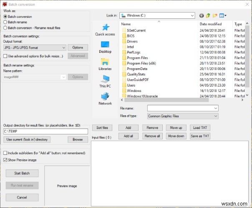Select the ProgramData folder icon
The image size is (252, 208).
point(124,69)
